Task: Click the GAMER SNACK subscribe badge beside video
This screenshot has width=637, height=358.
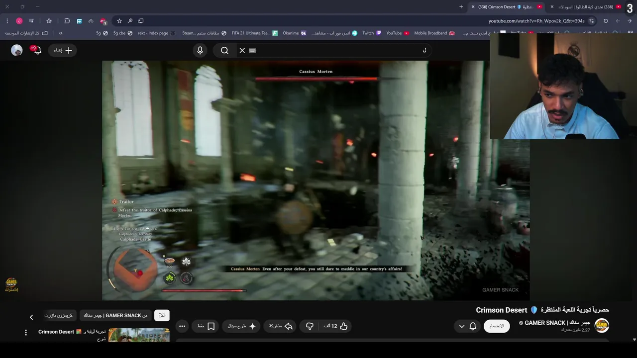Action: [x=11, y=284]
